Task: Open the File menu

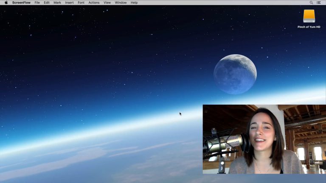Action: pos(37,3)
